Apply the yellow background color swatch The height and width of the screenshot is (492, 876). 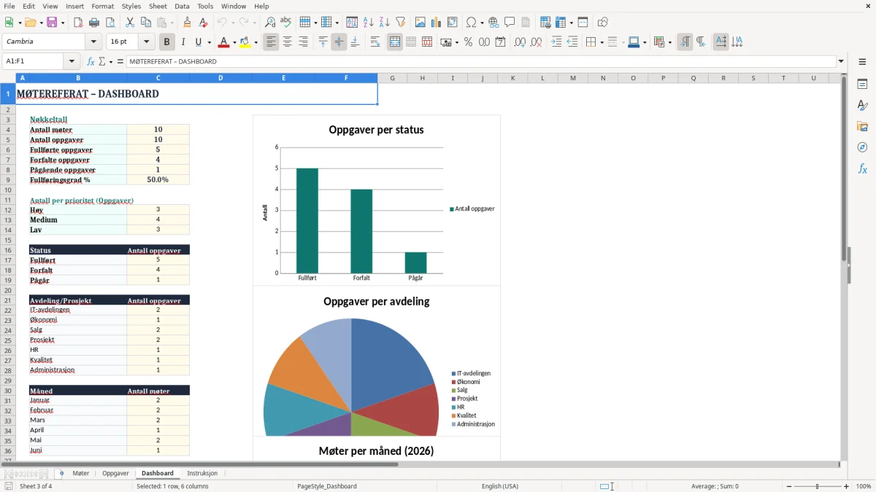[x=245, y=42]
